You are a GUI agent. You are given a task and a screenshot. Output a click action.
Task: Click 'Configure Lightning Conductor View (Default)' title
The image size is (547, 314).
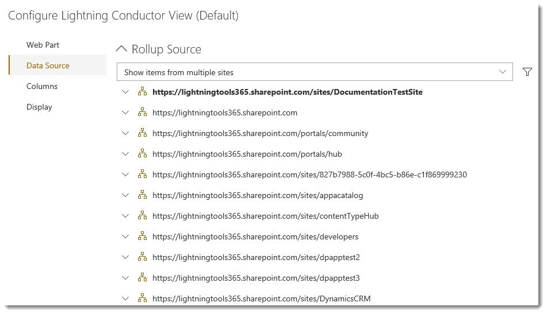coord(123,15)
